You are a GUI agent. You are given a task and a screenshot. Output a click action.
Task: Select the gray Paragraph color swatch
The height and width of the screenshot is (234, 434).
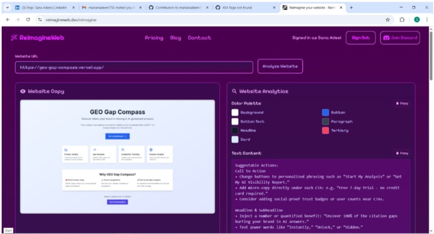coord(325,121)
